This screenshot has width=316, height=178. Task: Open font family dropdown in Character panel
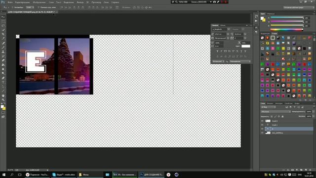tap(229, 29)
